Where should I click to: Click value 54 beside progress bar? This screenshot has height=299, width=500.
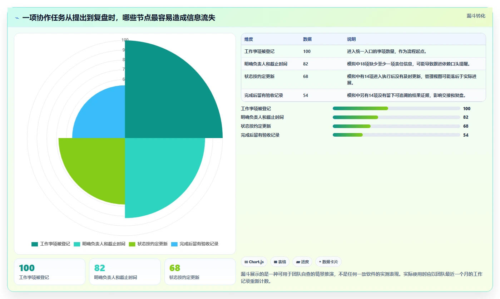coord(466,135)
